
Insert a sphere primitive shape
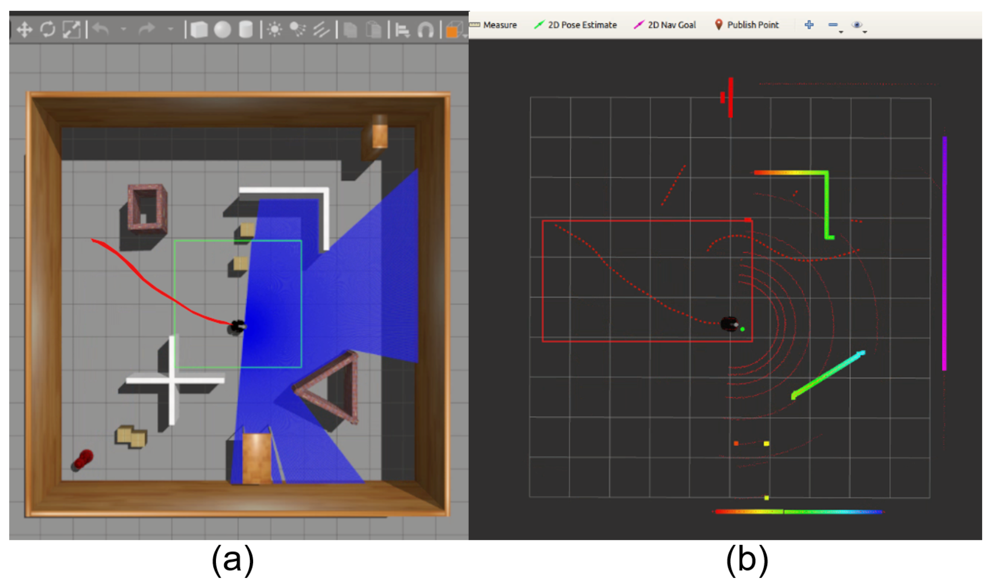pos(222,30)
